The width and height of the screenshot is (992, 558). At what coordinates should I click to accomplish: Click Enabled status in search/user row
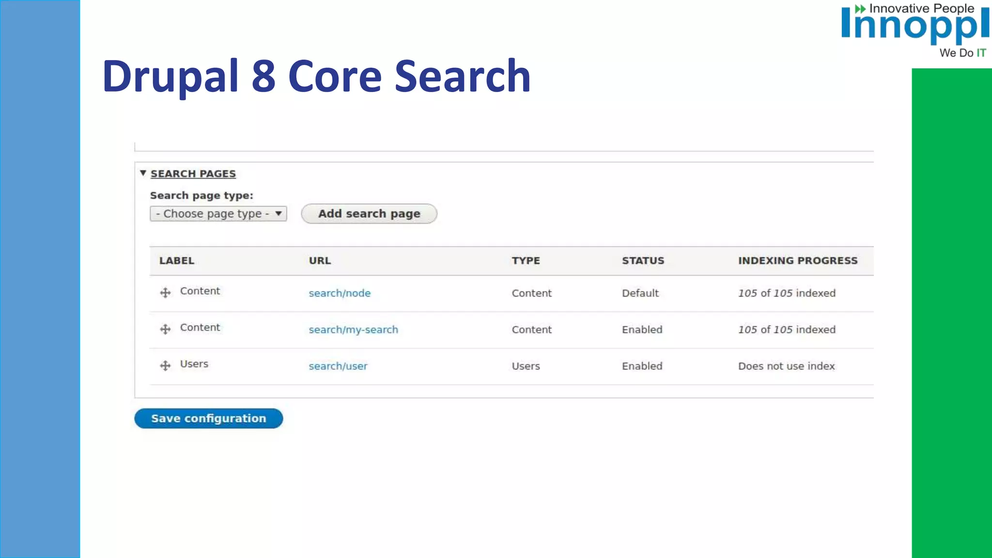click(642, 366)
